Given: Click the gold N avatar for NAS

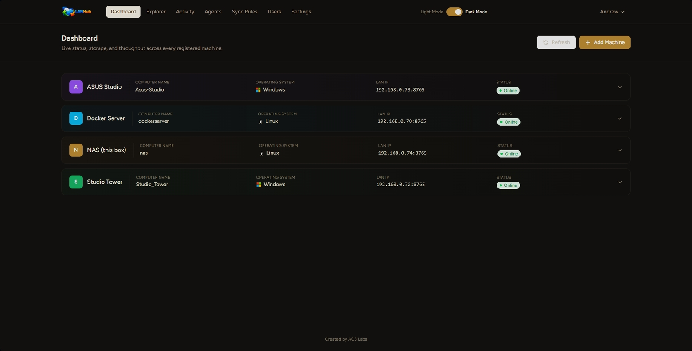Looking at the screenshot, I should (76, 150).
